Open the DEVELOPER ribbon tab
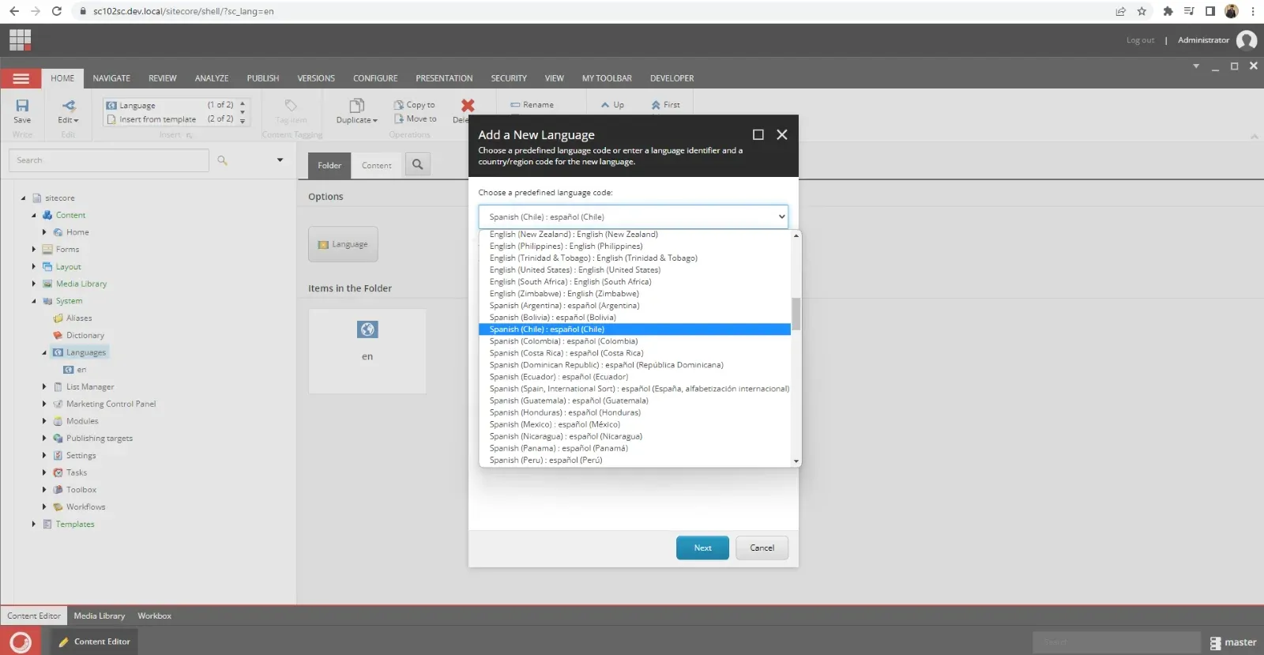This screenshot has width=1264, height=655. coord(672,78)
